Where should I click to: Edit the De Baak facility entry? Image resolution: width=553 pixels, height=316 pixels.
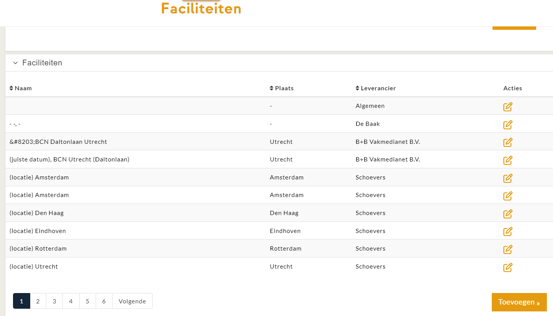507,124
